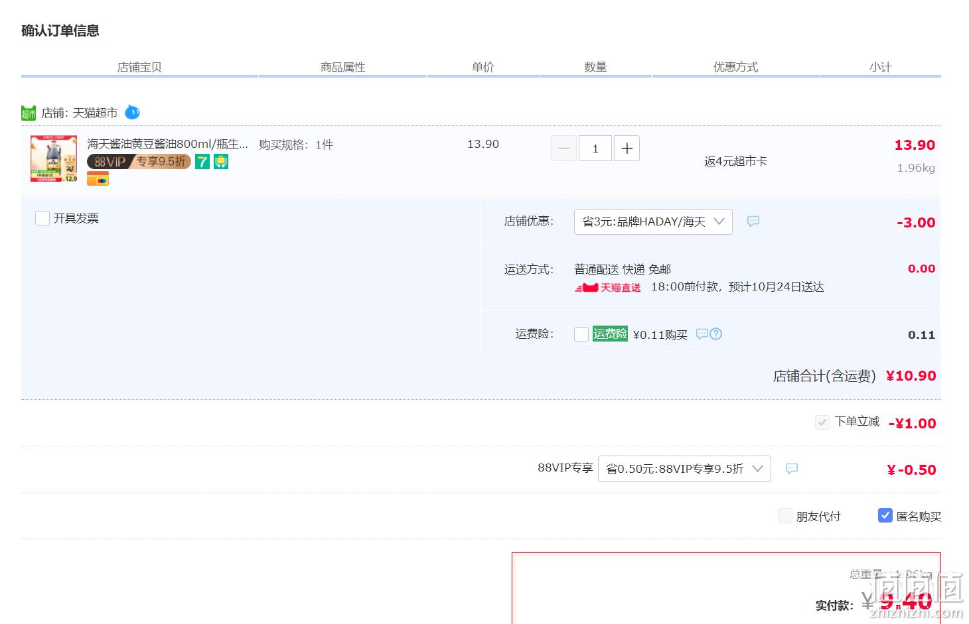Click the message icon beside 88VIP dropdown
The height and width of the screenshot is (624, 969).
point(792,469)
